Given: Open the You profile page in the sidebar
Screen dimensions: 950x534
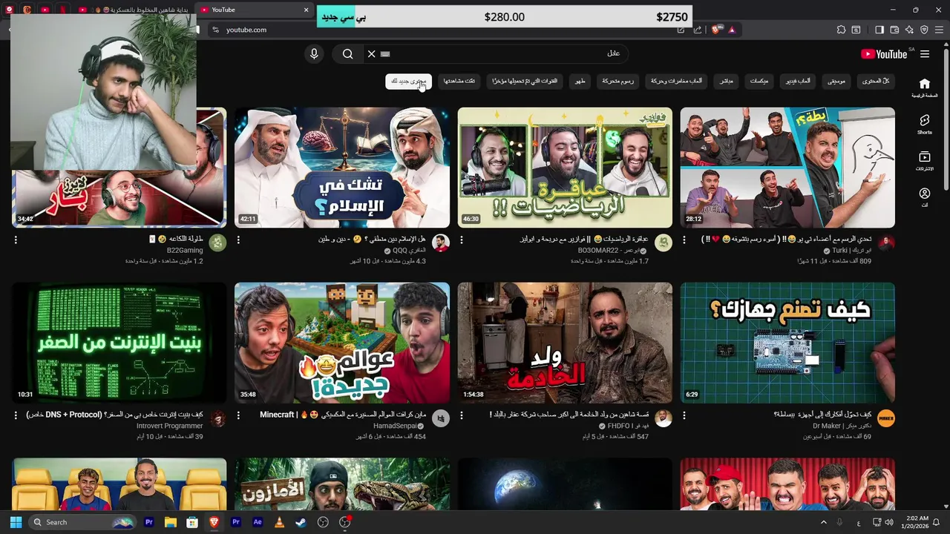Looking at the screenshot, I should point(924,197).
